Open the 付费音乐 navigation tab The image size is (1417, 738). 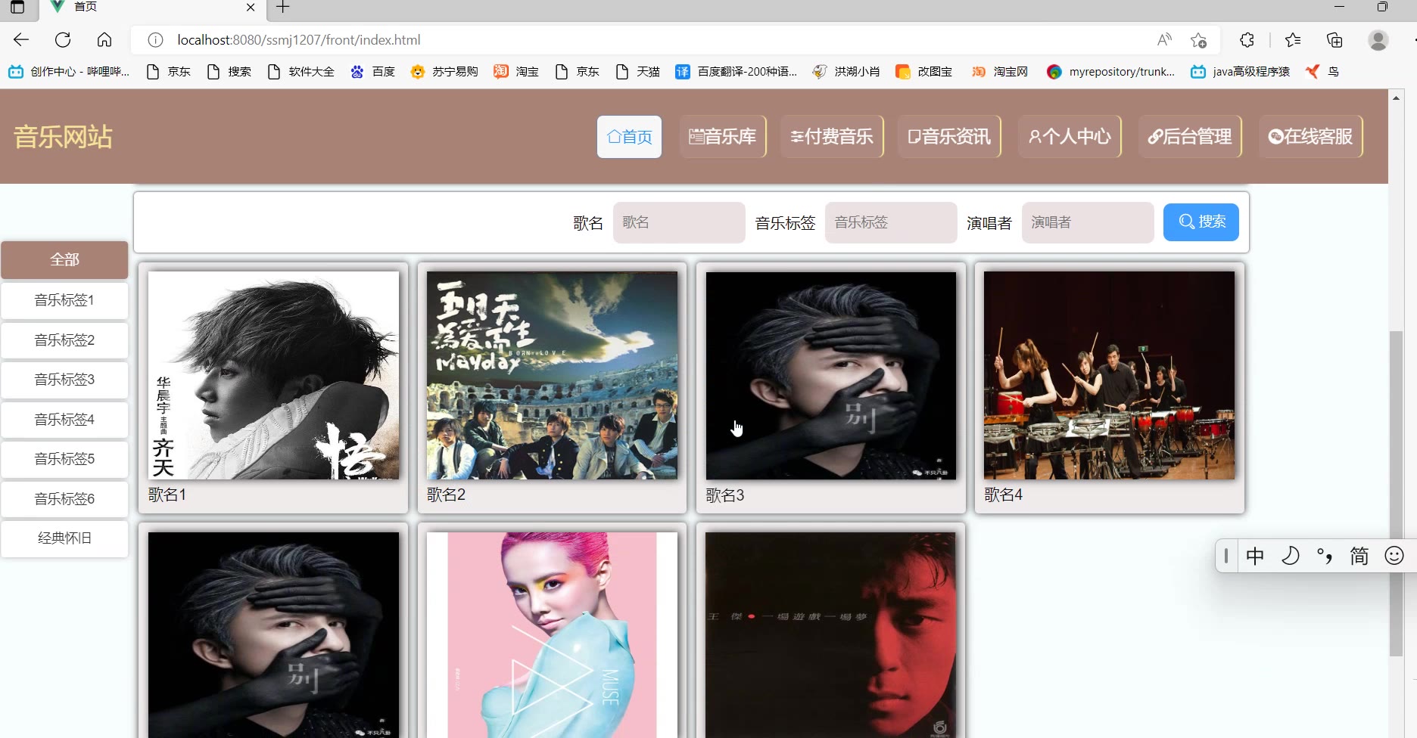coord(832,137)
